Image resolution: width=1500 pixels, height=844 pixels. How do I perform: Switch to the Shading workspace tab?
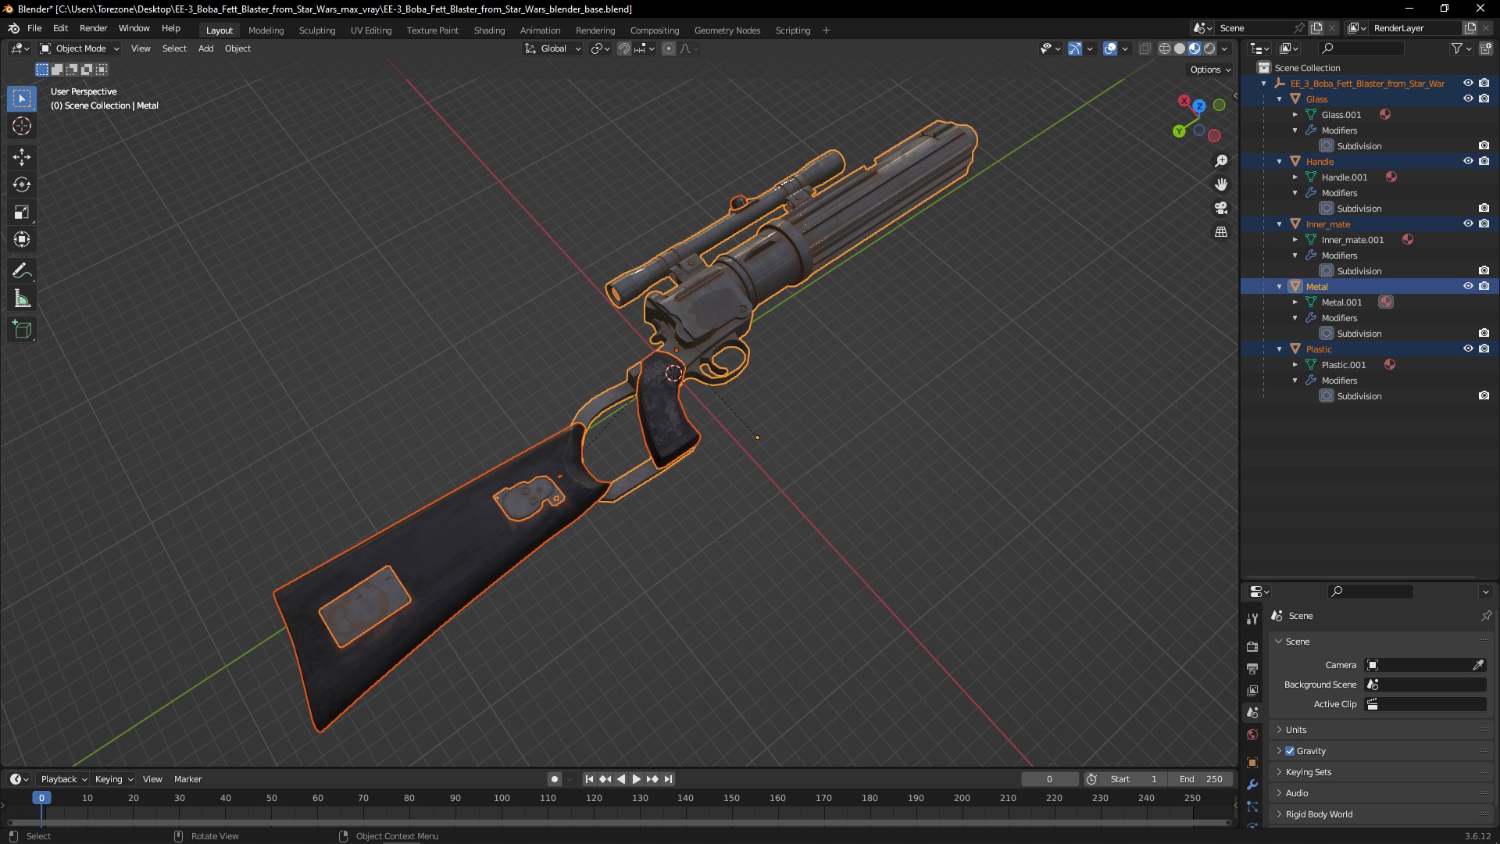tap(489, 30)
